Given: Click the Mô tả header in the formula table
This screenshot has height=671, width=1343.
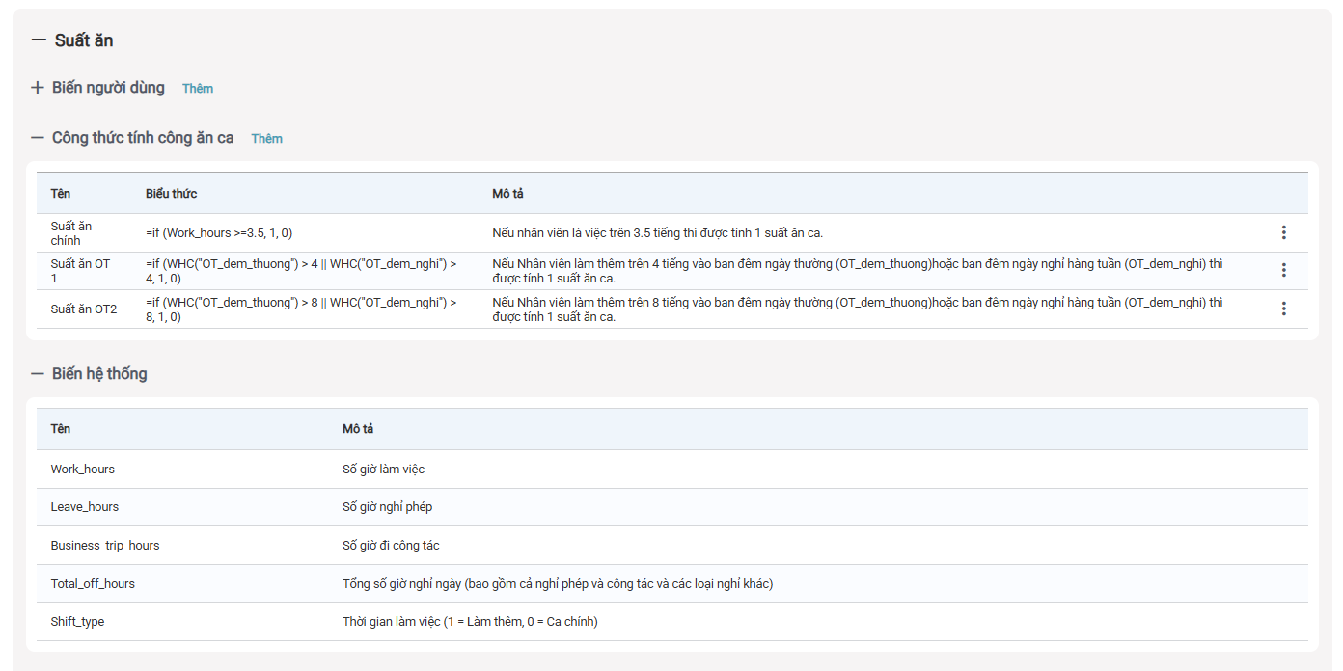Looking at the screenshot, I should coord(507,194).
